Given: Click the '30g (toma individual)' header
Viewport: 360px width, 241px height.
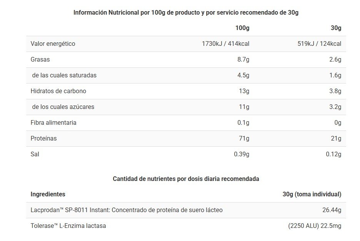Looking at the screenshot, I should [x=312, y=194].
